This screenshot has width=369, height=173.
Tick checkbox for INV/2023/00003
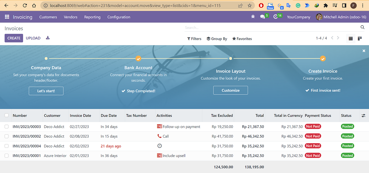pyautogui.click(x=7, y=127)
